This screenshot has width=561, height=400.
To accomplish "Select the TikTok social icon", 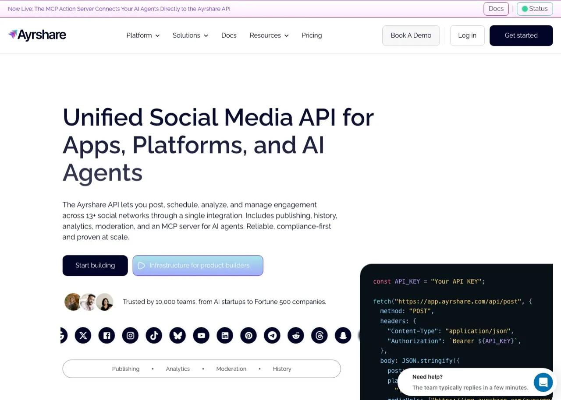I will pyautogui.click(x=154, y=336).
